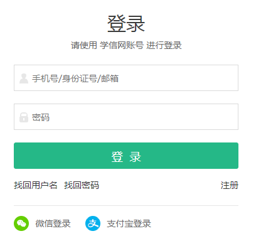Focus the 手机号/身份证号/邮箱 account input field

pos(126,78)
